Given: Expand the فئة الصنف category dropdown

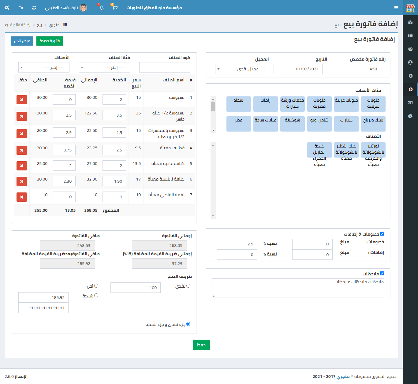Looking at the screenshot, I should [x=104, y=67].
